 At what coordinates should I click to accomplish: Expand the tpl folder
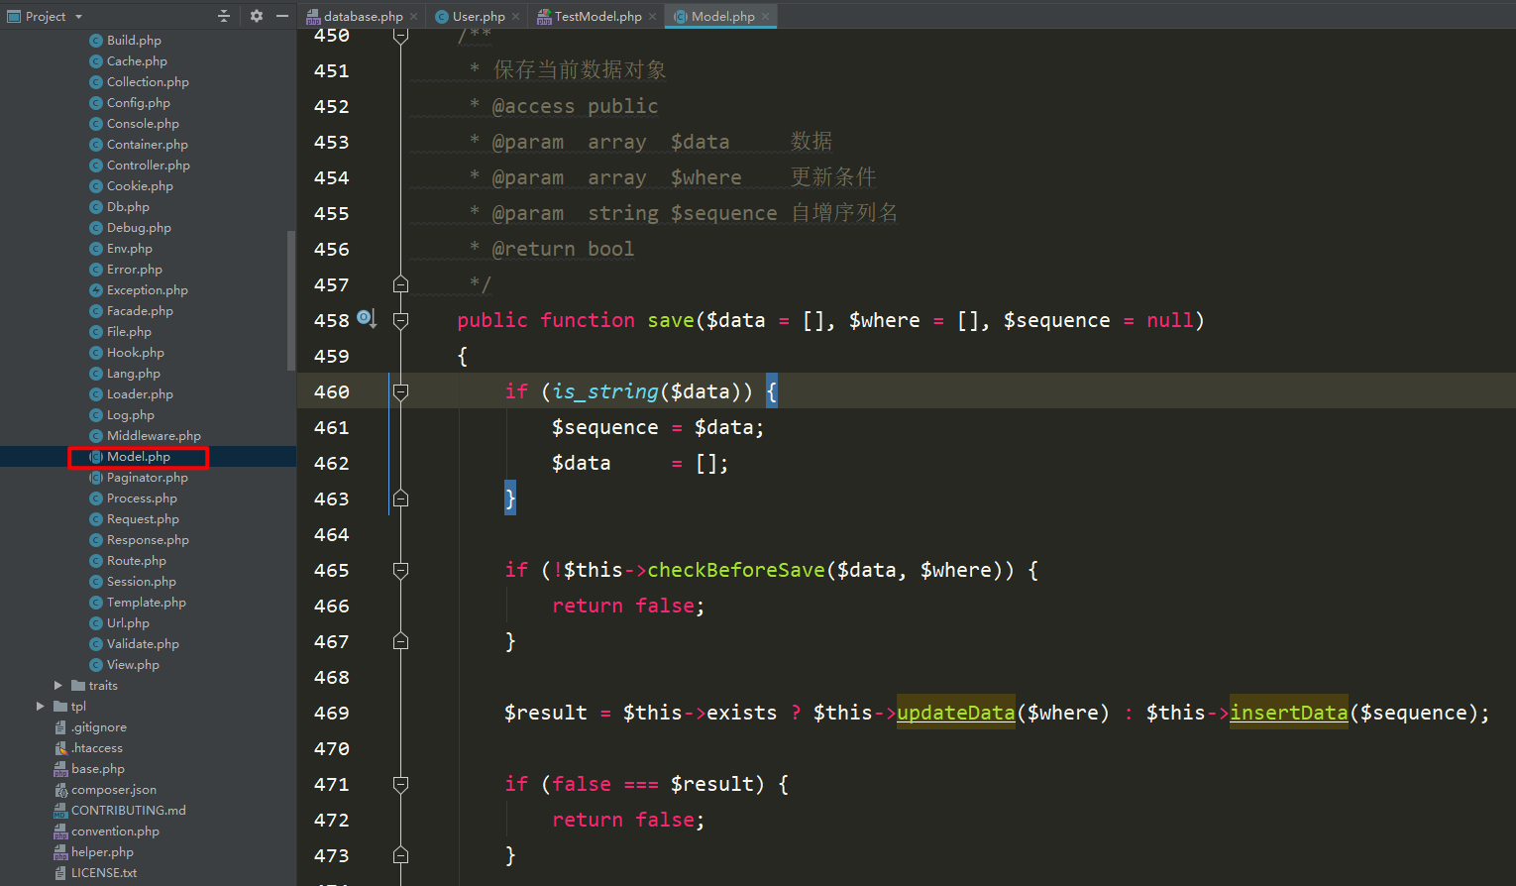coord(40,707)
